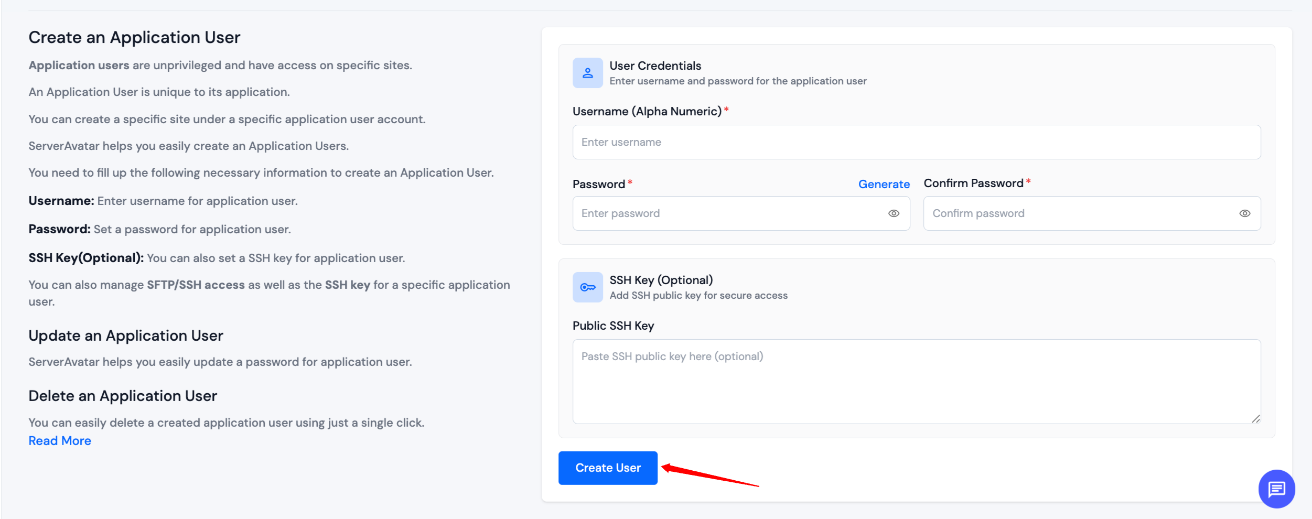This screenshot has height=519, width=1312.
Task: Focus the Enter username input field
Action: pyautogui.click(x=916, y=142)
